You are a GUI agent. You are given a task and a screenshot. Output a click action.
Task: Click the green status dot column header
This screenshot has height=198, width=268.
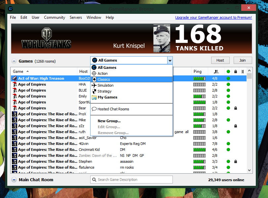pyautogui.click(x=228, y=71)
